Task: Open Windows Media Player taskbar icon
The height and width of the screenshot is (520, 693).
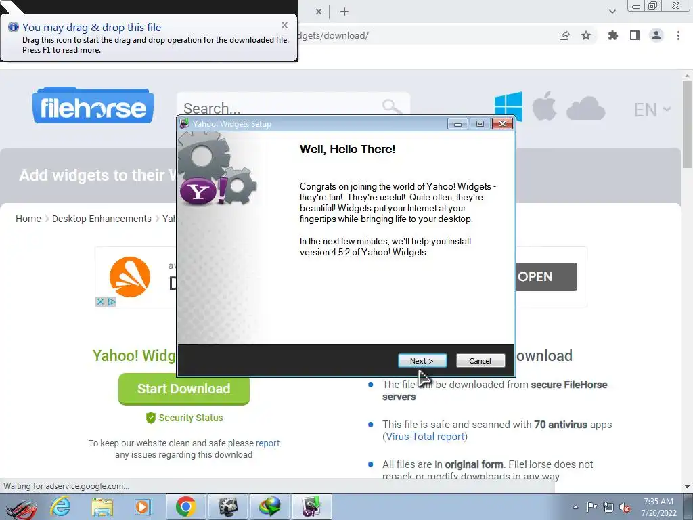Action: 142,506
